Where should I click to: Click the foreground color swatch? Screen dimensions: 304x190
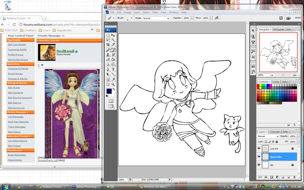(x=109, y=91)
